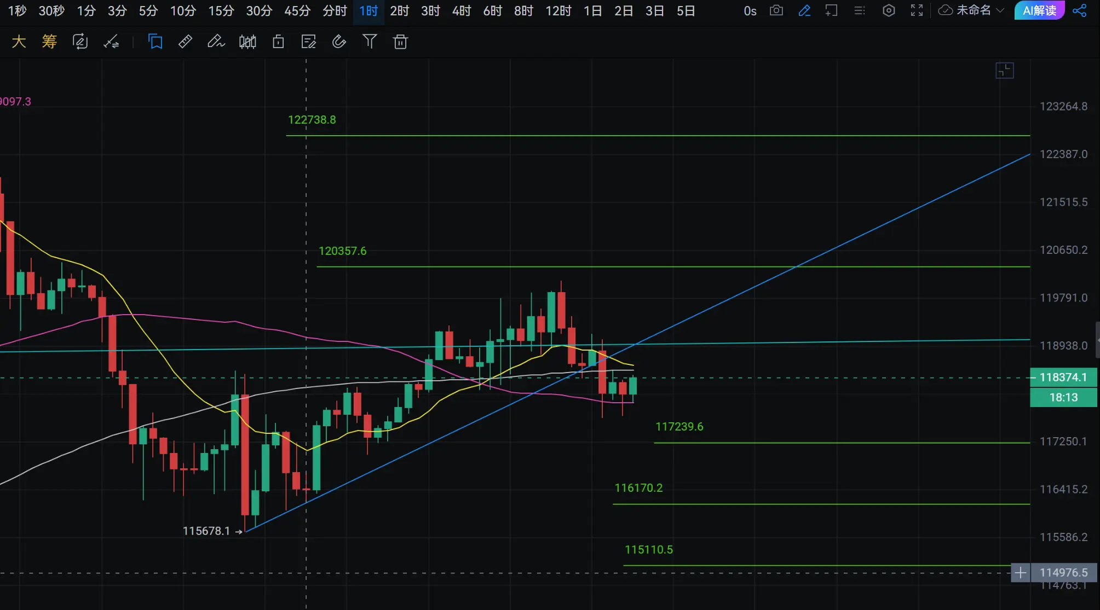This screenshot has height=610, width=1100.
Task: Click the 120357.6 green level label
Action: (x=343, y=251)
